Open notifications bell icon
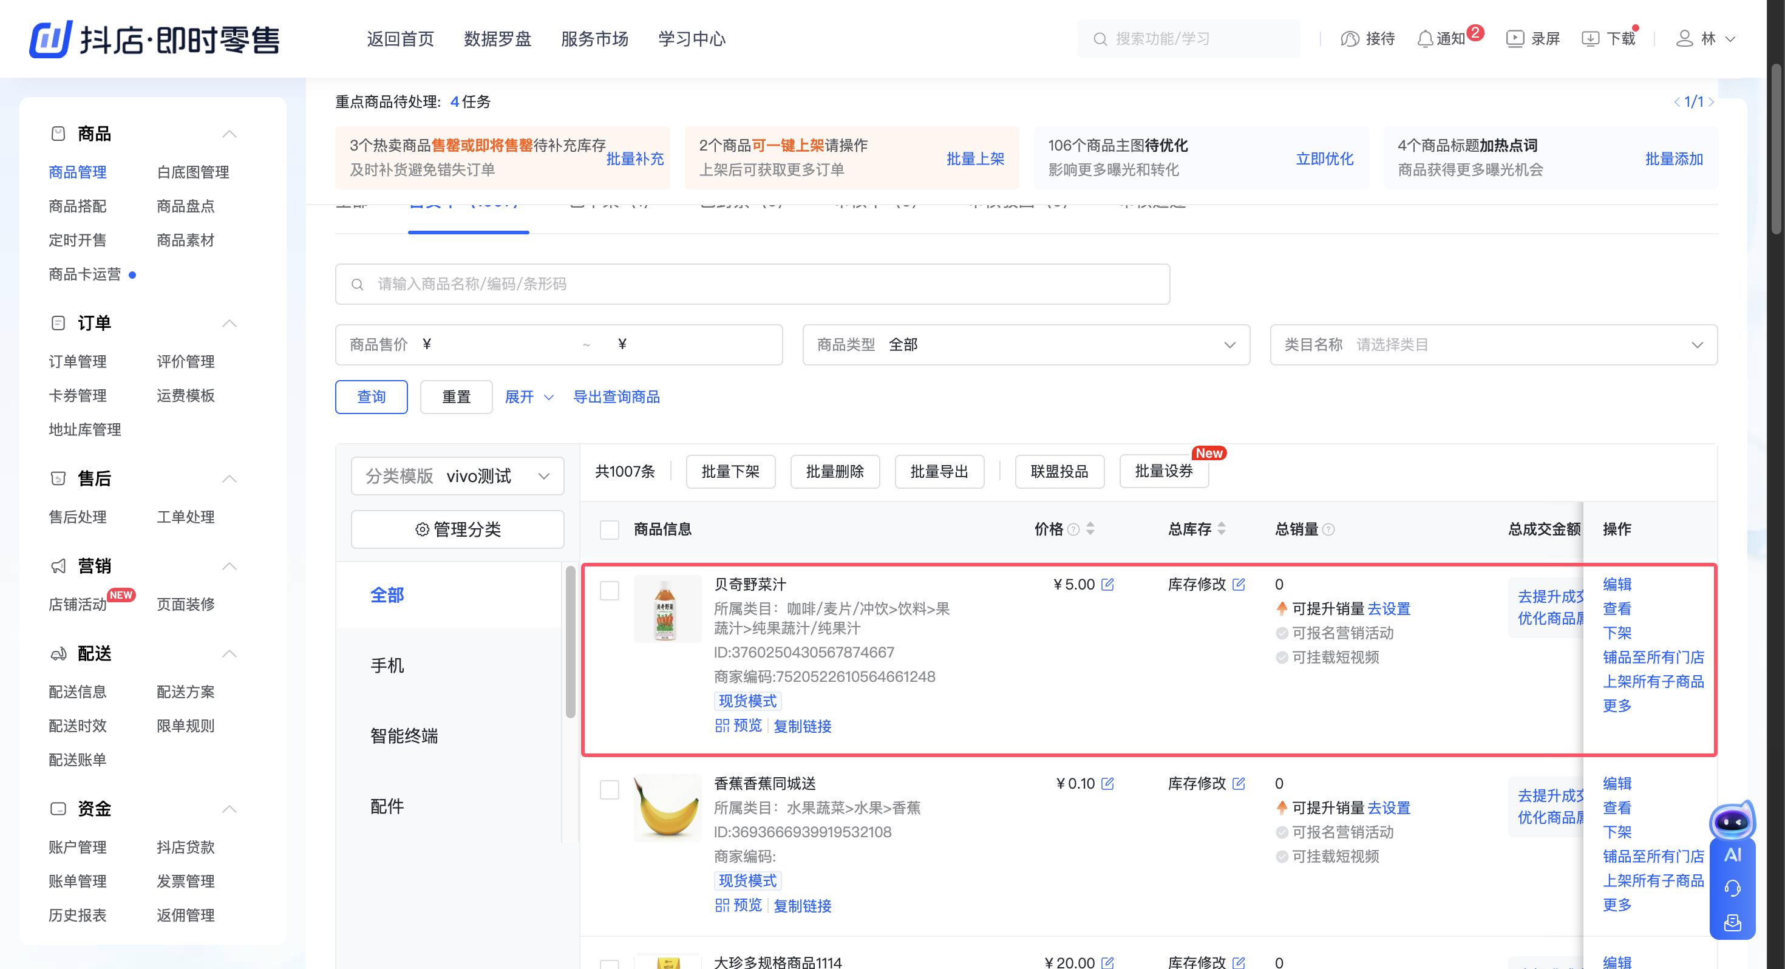The height and width of the screenshot is (969, 1785). (1425, 39)
